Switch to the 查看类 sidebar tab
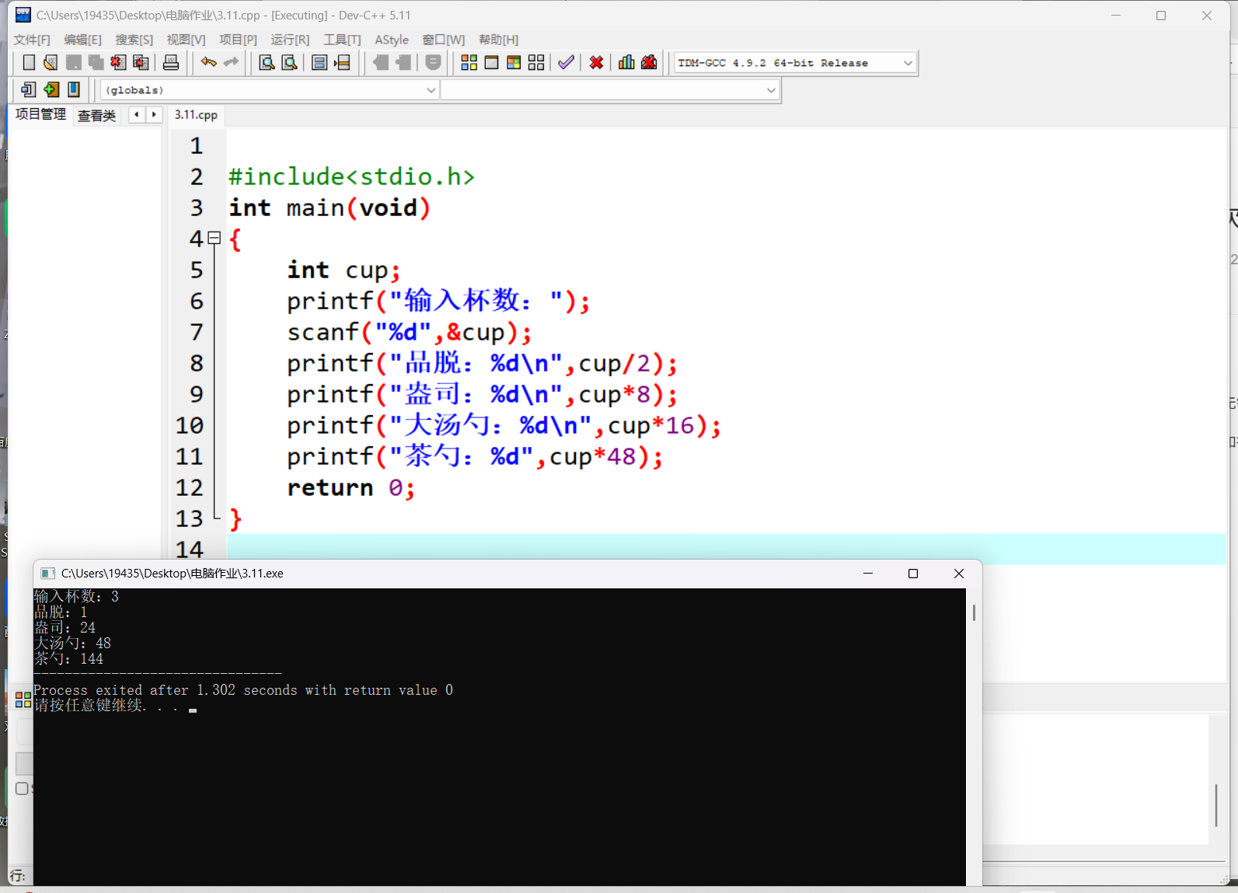The width and height of the screenshot is (1238, 893). (97, 116)
